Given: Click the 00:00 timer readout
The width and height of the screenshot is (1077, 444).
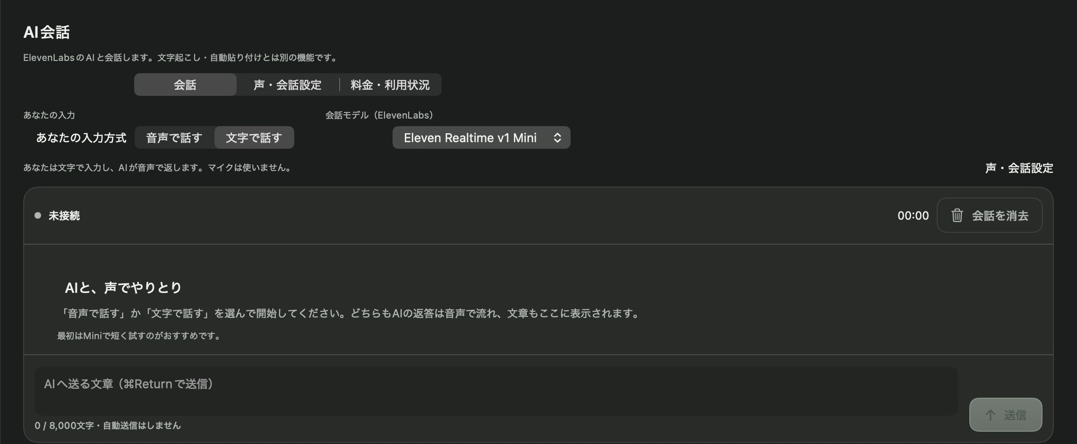Looking at the screenshot, I should pos(913,215).
